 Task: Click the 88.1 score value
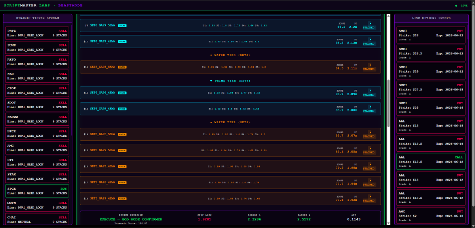pyautogui.click(x=341, y=27)
